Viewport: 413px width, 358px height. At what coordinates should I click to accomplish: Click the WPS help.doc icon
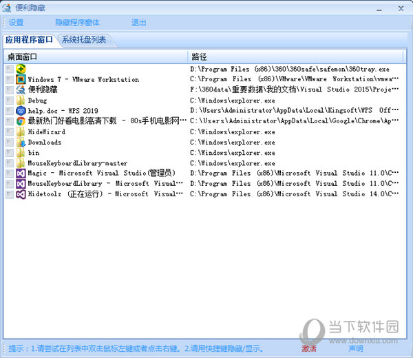tap(21, 111)
